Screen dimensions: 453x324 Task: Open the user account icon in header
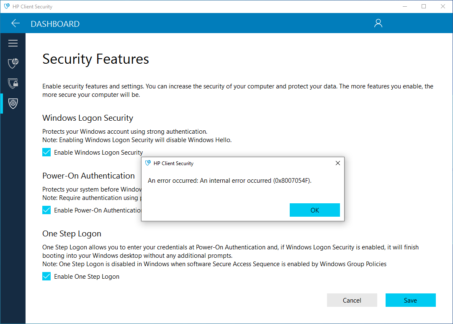click(x=378, y=23)
